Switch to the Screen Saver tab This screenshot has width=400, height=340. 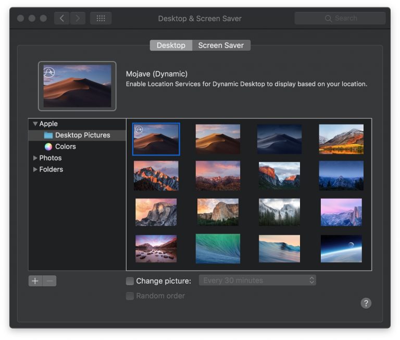221,45
